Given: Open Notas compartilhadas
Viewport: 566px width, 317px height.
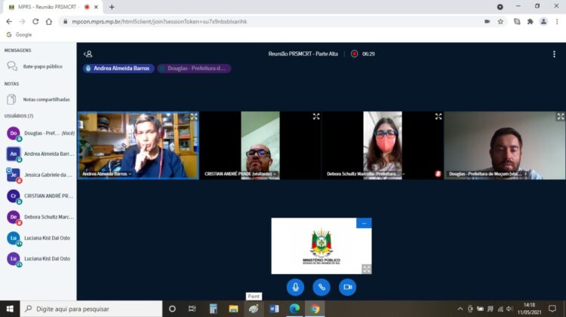Looking at the screenshot, I should 38,99.
